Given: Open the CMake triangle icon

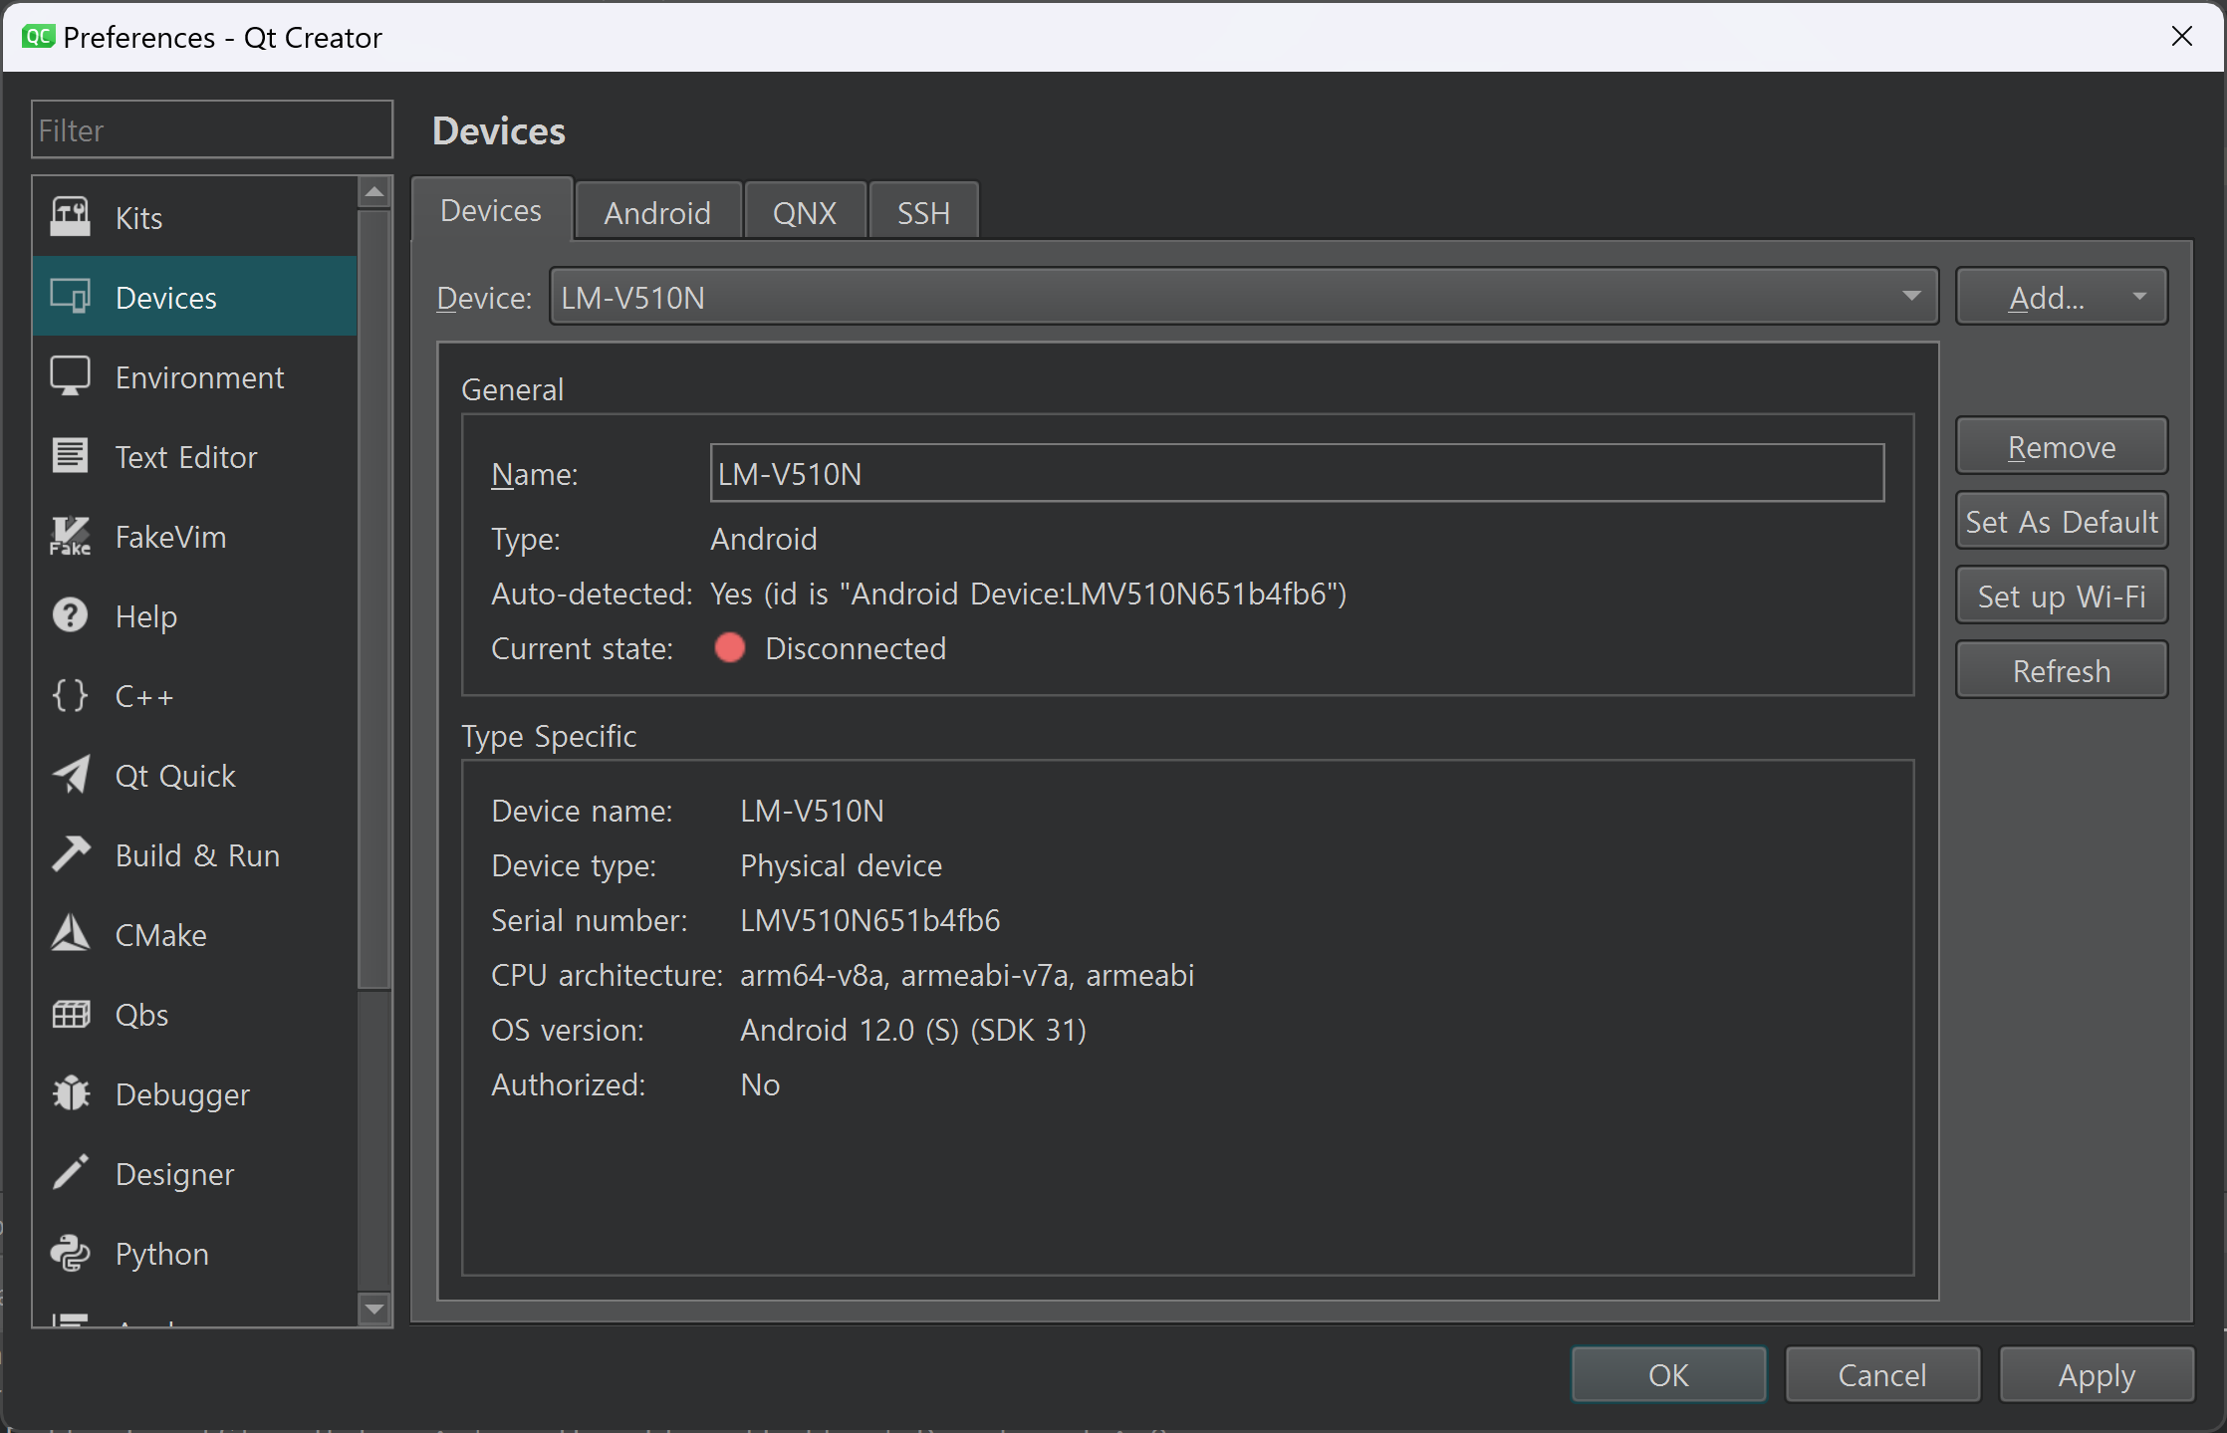Looking at the screenshot, I should tap(70, 934).
